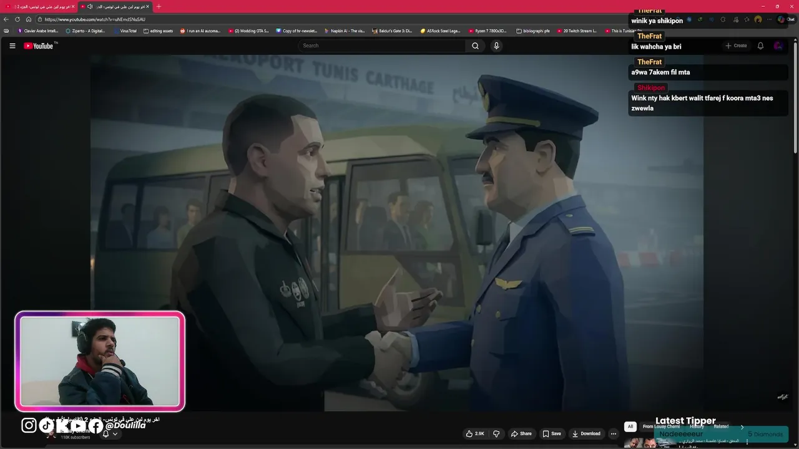Click into the YouTube search field
The height and width of the screenshot is (449, 799).
pos(381,46)
